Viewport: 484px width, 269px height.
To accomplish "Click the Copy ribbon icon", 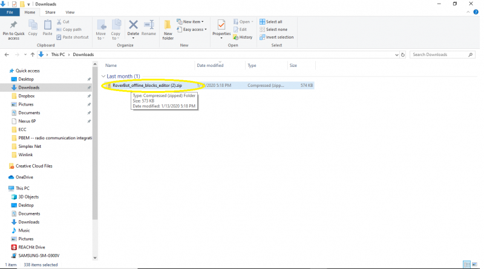I will (33, 25).
